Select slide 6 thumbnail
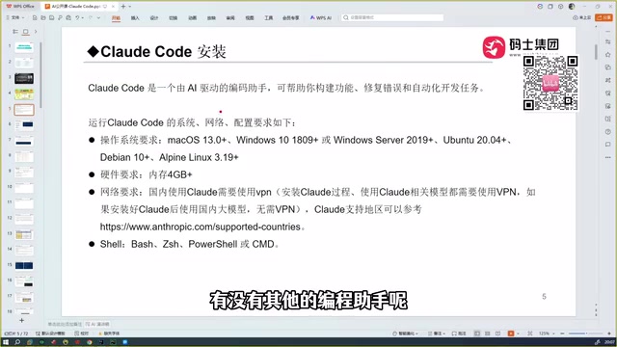This screenshot has width=617, height=347. point(24,125)
